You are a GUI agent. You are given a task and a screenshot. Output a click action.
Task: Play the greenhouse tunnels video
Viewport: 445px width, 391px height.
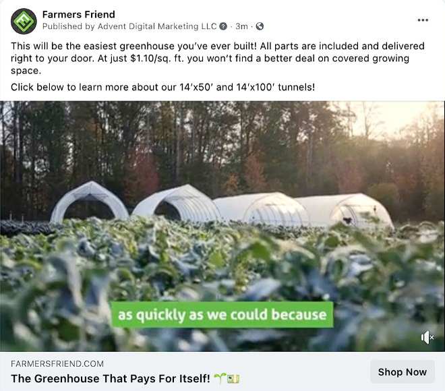(x=222, y=226)
